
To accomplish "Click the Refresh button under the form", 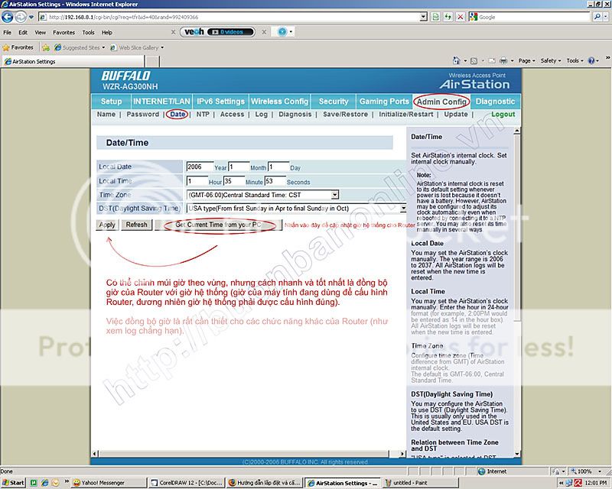I will 137,225.
